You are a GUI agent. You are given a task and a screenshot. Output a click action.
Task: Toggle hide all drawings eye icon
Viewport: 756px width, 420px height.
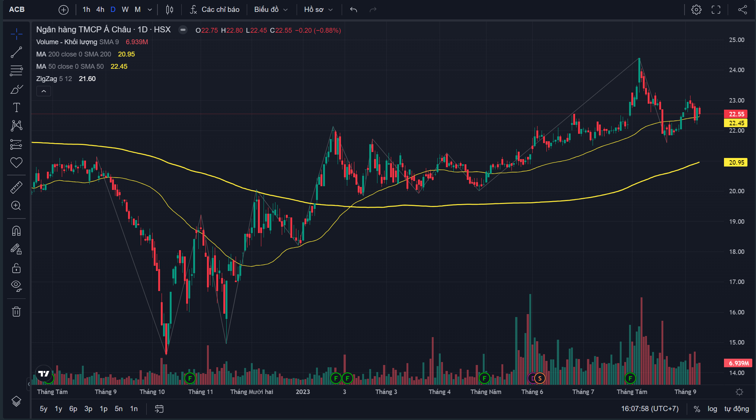pos(16,286)
